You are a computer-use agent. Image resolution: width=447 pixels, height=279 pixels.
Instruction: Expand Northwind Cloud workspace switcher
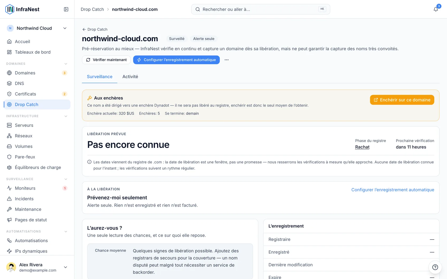[x=37, y=28]
